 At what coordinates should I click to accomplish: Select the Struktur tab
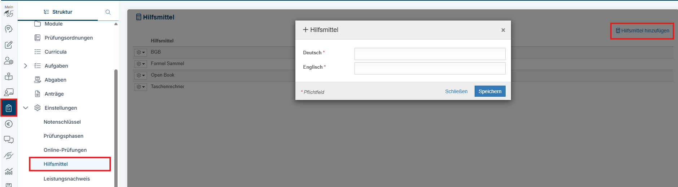pyautogui.click(x=58, y=12)
